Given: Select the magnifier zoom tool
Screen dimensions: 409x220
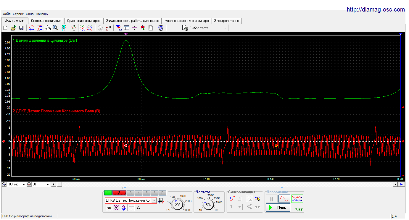Looking at the screenshot, I should [x=55, y=28].
